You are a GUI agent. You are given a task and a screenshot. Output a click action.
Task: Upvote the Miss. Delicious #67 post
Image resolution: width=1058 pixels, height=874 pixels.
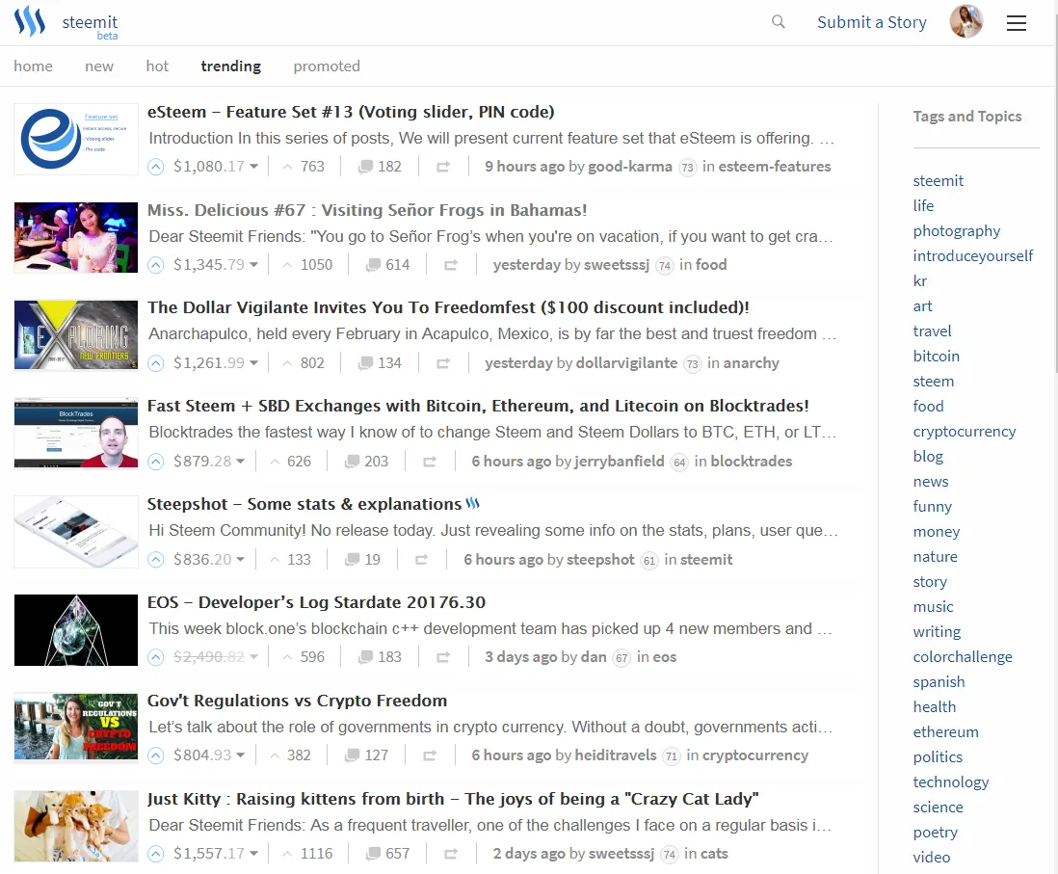pos(156,265)
